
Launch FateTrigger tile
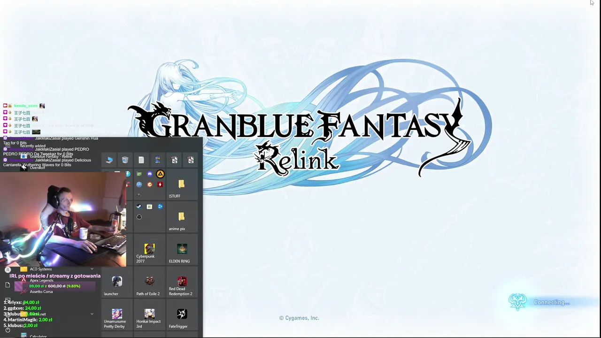182,315
